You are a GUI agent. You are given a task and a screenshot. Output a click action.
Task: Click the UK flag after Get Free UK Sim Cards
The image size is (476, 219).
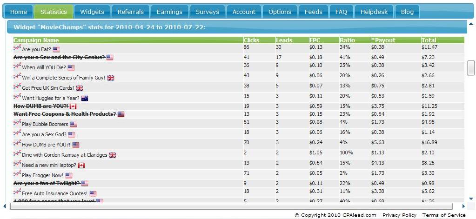79,88
